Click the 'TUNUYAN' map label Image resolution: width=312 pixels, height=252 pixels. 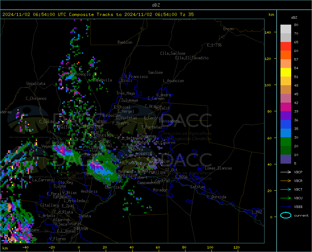point(80,229)
